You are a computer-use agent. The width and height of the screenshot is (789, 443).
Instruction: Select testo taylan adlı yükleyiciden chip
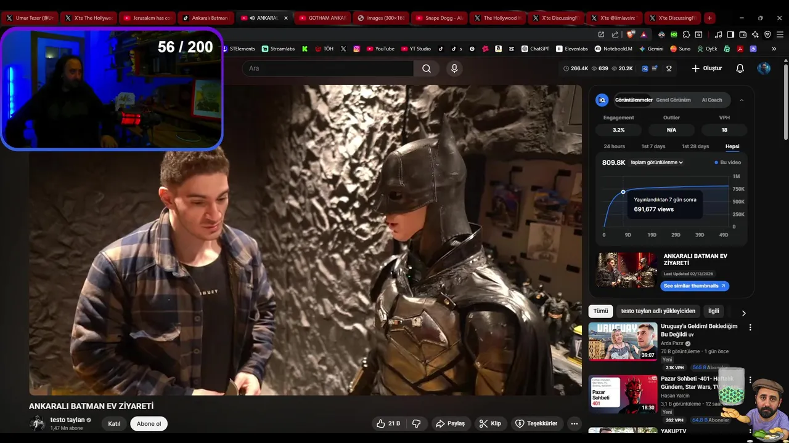click(658, 311)
